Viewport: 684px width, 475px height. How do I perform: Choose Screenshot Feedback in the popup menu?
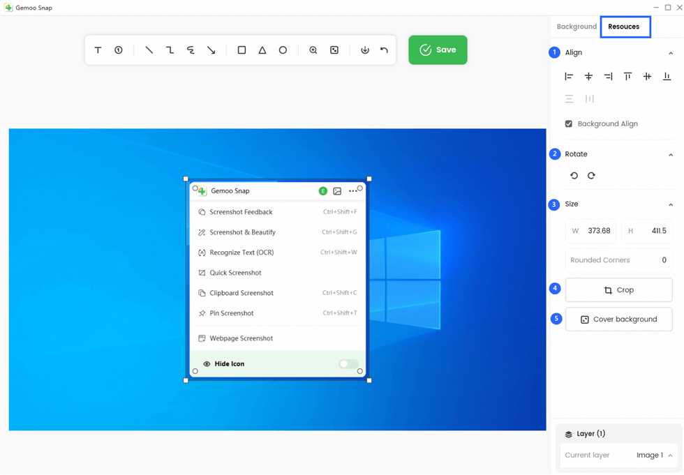click(x=278, y=212)
